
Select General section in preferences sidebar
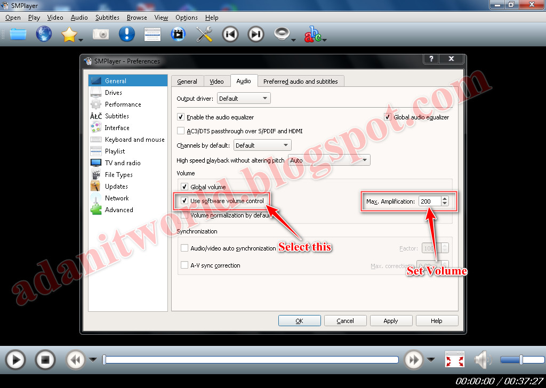[x=128, y=80]
